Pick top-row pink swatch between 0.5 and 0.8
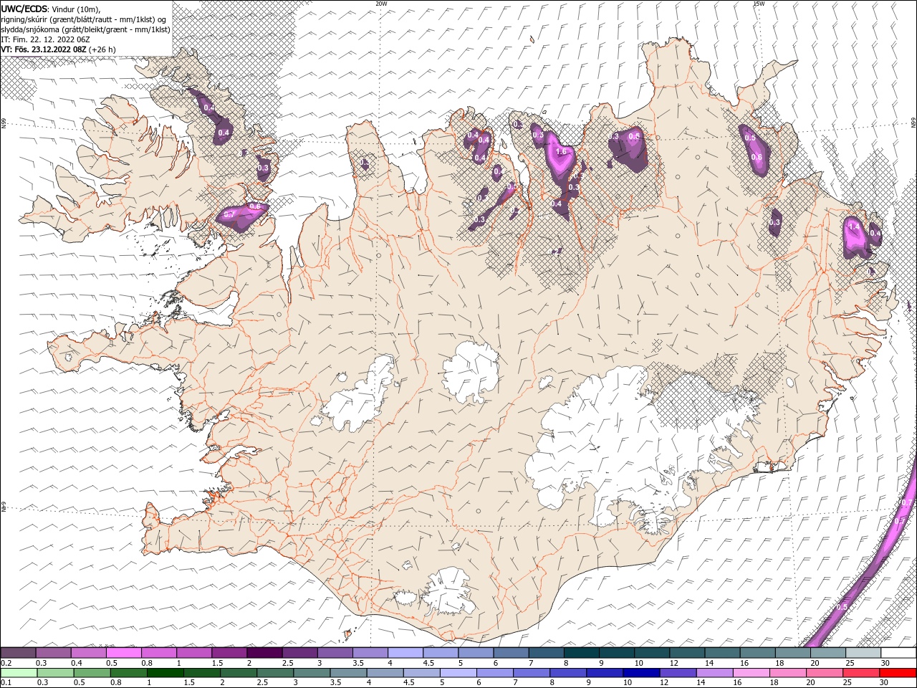Screen dimensions: 917x688 124,652
